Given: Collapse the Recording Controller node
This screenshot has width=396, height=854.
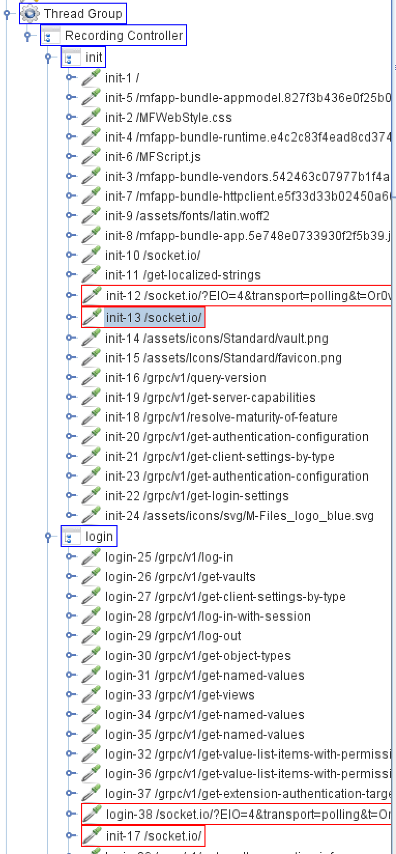Looking at the screenshot, I should click(x=27, y=36).
